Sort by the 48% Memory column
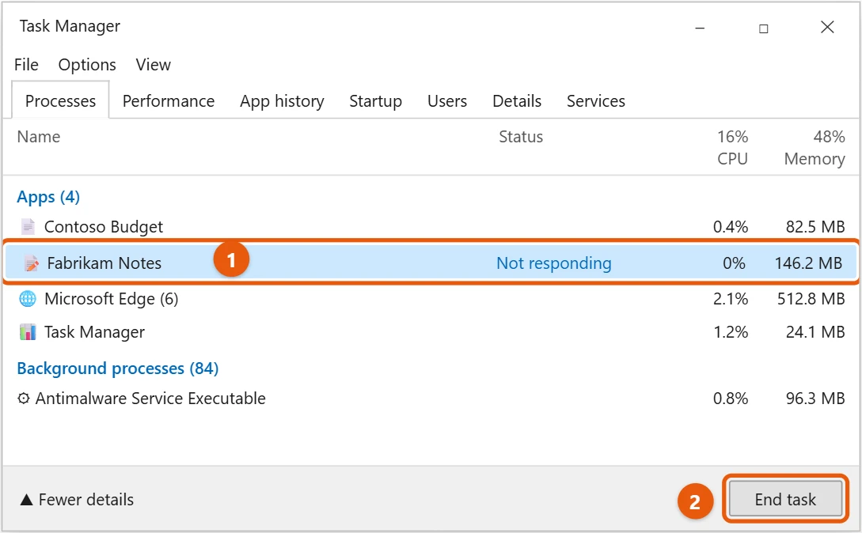Viewport: 862px width, 533px height. tap(815, 147)
